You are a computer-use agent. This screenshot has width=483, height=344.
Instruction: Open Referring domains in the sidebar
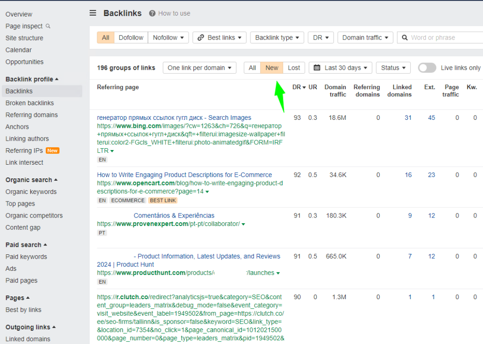[x=32, y=115]
